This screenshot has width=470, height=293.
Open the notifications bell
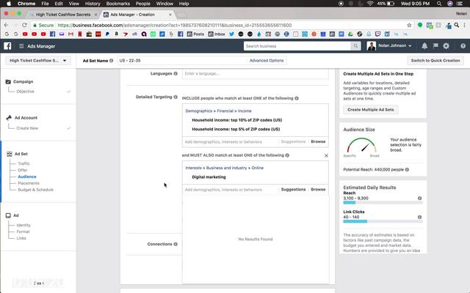(424, 45)
